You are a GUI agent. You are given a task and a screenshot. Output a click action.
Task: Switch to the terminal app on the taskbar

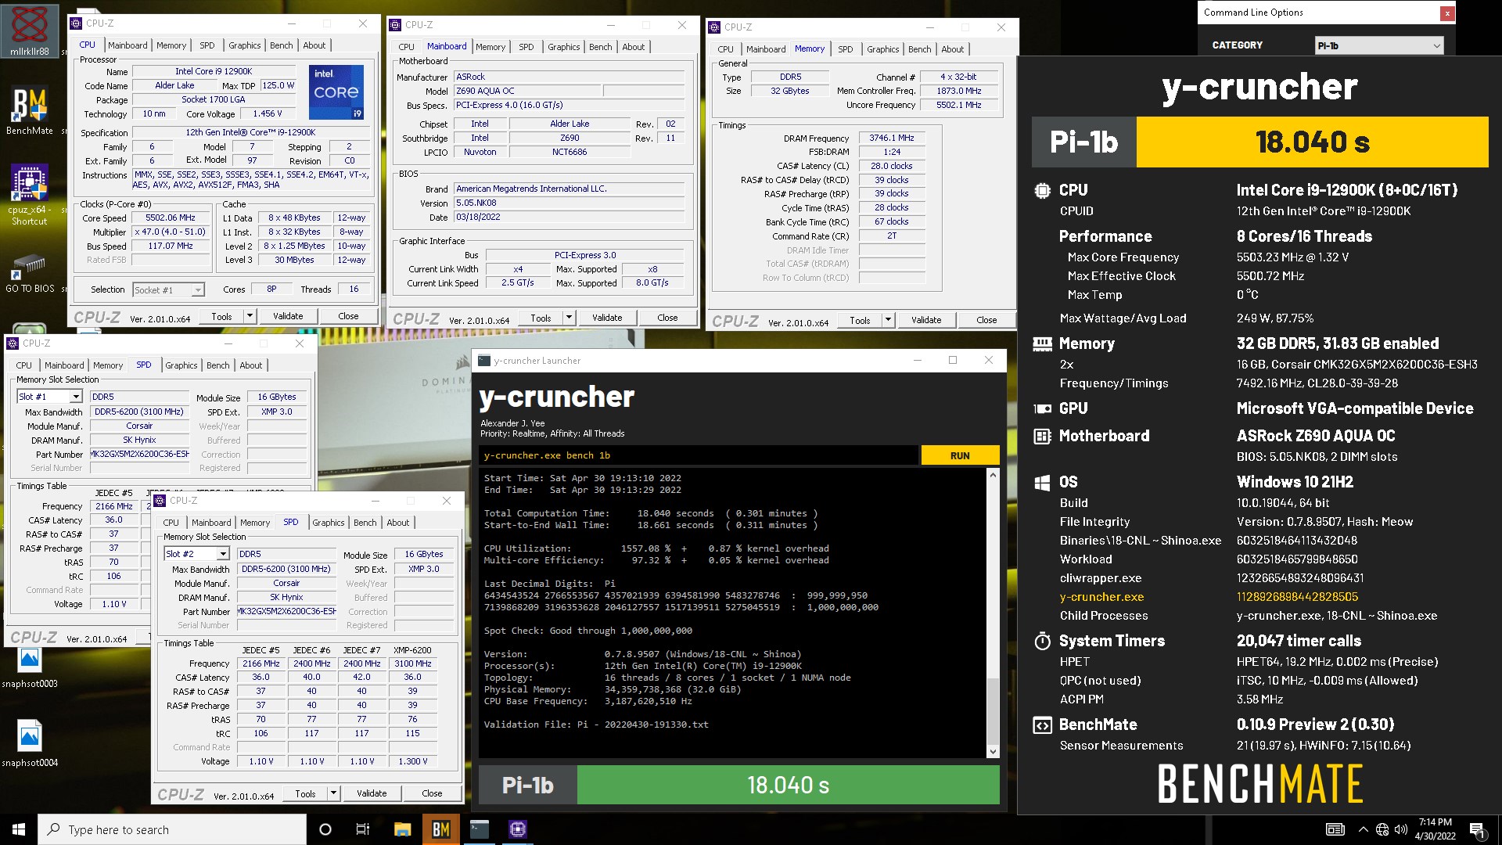[x=480, y=829]
